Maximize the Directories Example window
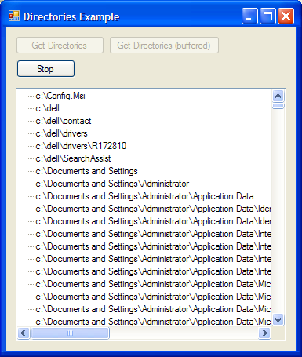 267,16
